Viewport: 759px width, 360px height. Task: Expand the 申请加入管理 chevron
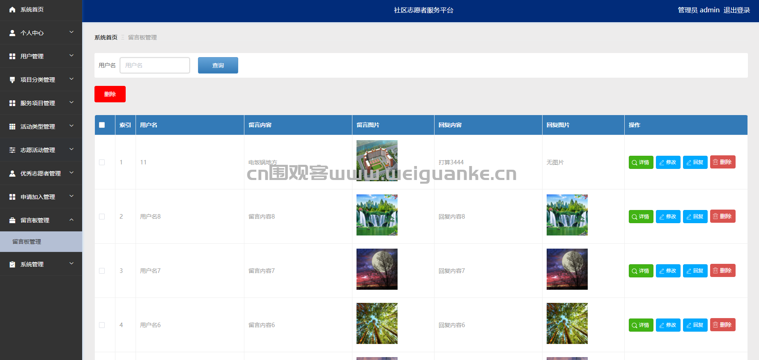tap(71, 196)
